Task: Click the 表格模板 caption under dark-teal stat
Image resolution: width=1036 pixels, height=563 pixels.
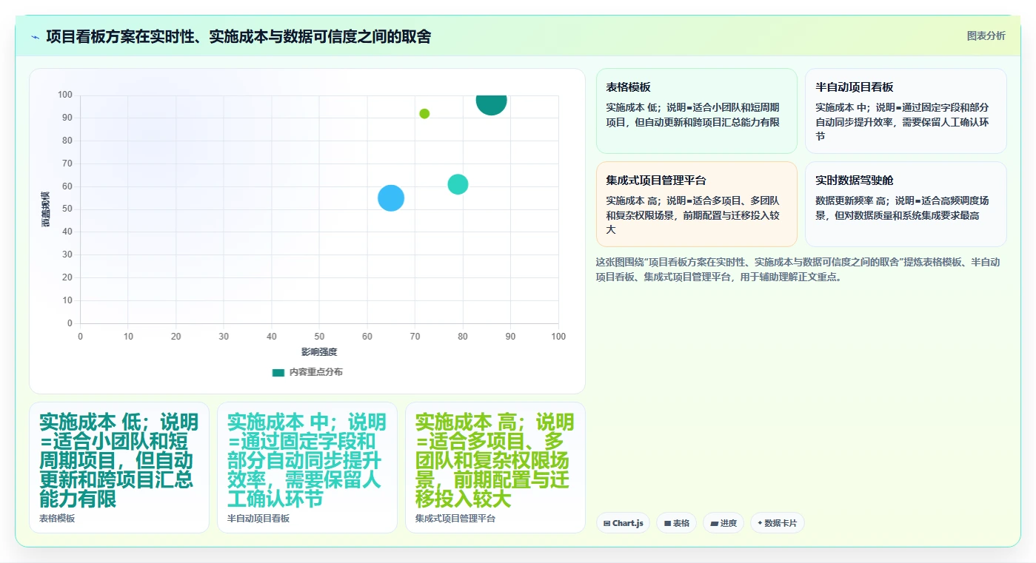Action: (x=57, y=519)
